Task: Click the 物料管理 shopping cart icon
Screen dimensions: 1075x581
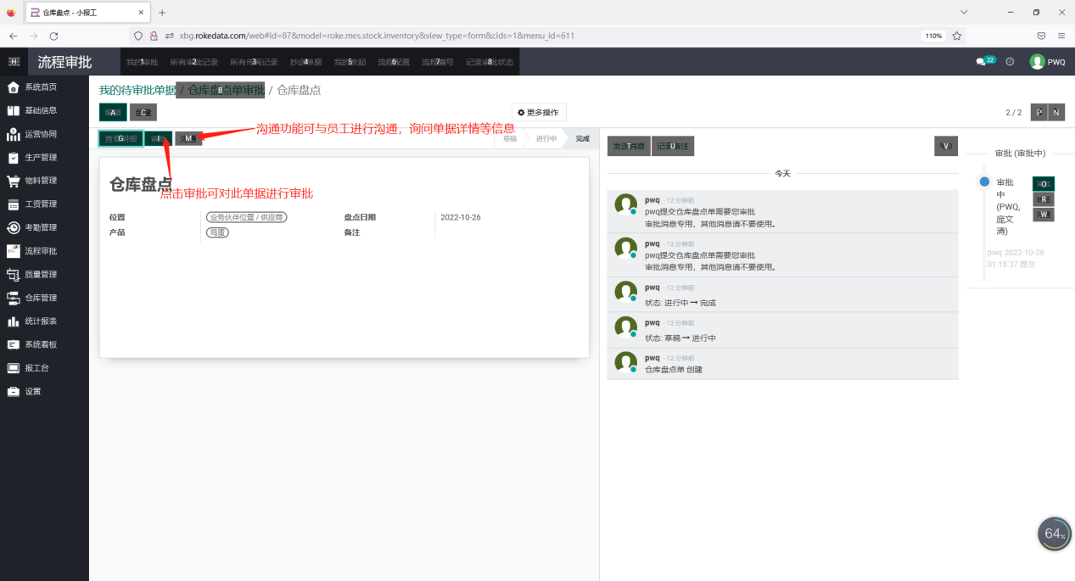Action: point(14,181)
